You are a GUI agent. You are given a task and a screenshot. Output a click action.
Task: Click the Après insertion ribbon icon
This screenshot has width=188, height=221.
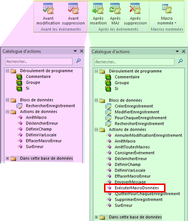click(x=98, y=8)
